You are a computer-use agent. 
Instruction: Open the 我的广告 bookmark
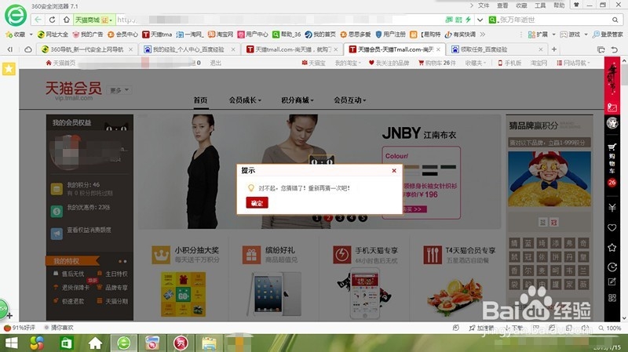point(88,34)
